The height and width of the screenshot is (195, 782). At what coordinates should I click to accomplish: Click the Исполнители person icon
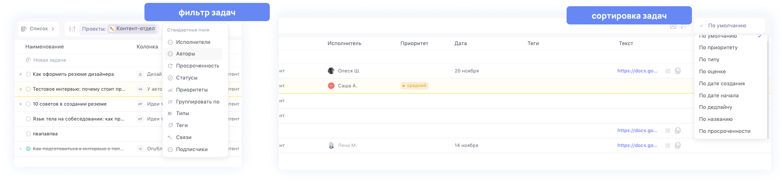click(170, 42)
